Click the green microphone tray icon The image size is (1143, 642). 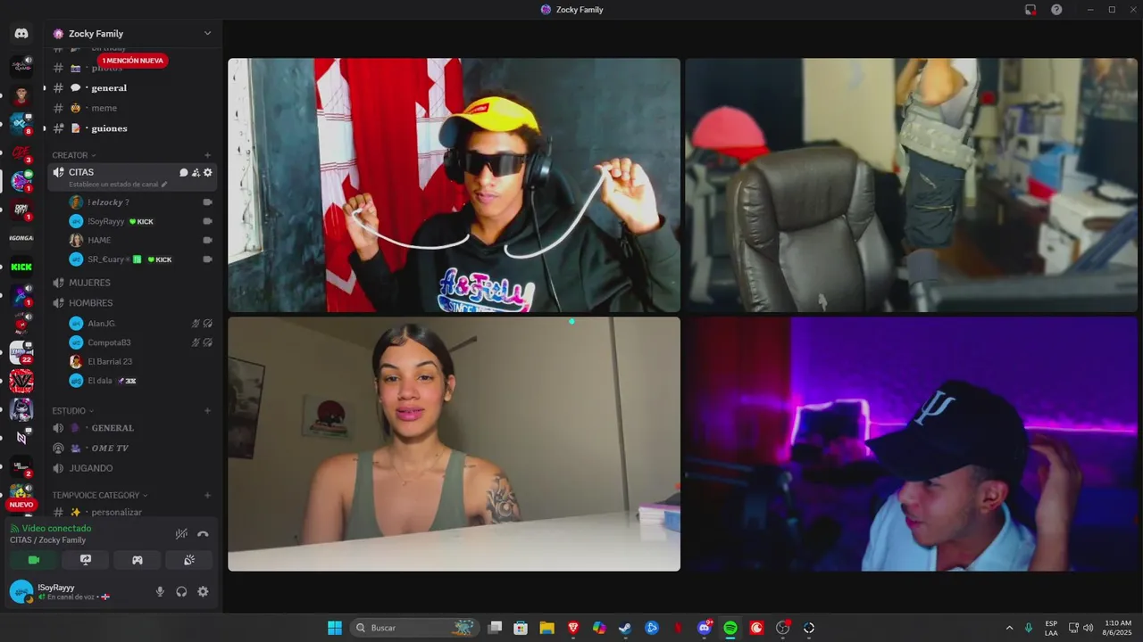click(x=1029, y=628)
